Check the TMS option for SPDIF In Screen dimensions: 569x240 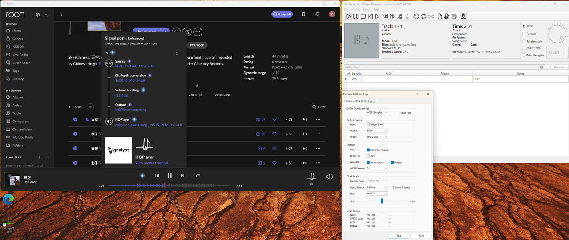pyautogui.click(x=368, y=156)
